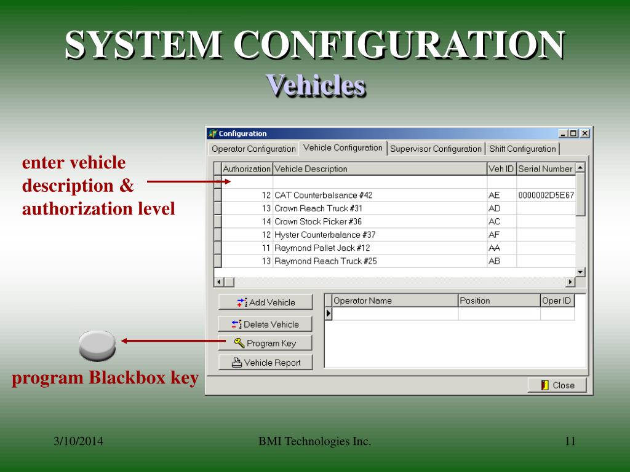The image size is (630, 472).
Task: Click authorization 11 for Raymond Pallet Jack
Action: pyautogui.click(x=247, y=248)
